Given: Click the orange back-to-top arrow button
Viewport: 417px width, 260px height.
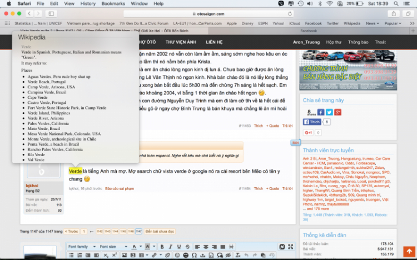Looking at the screenshot, I should 409,252.
